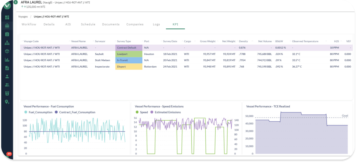Toggle Estimated Emissions legend series
The width and height of the screenshot is (356, 162).
coord(166,112)
